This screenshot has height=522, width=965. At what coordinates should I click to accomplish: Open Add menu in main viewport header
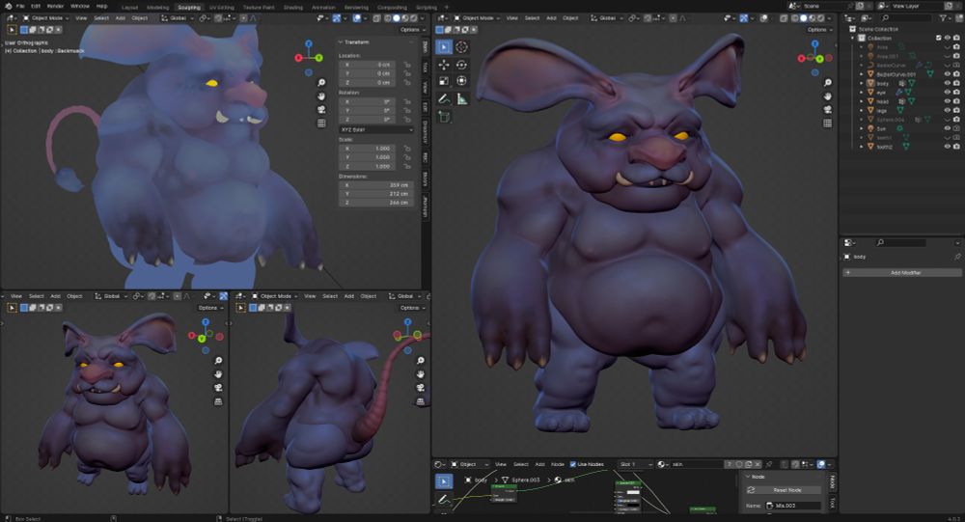[x=551, y=18]
